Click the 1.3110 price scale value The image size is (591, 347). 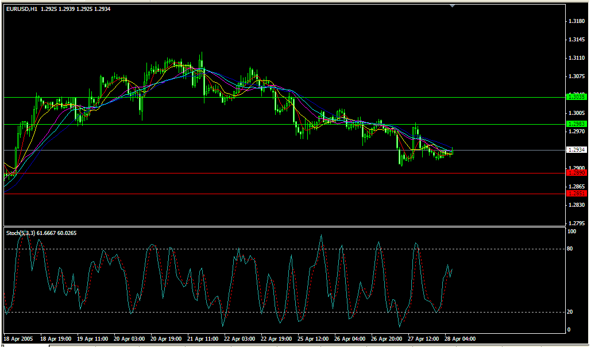point(576,58)
